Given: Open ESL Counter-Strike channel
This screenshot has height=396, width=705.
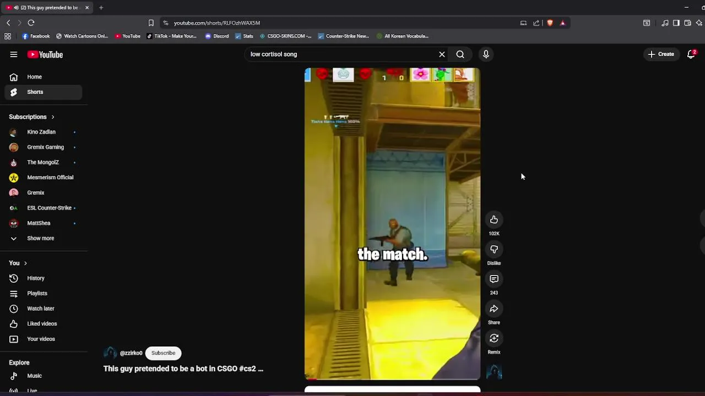Looking at the screenshot, I should coord(44,208).
